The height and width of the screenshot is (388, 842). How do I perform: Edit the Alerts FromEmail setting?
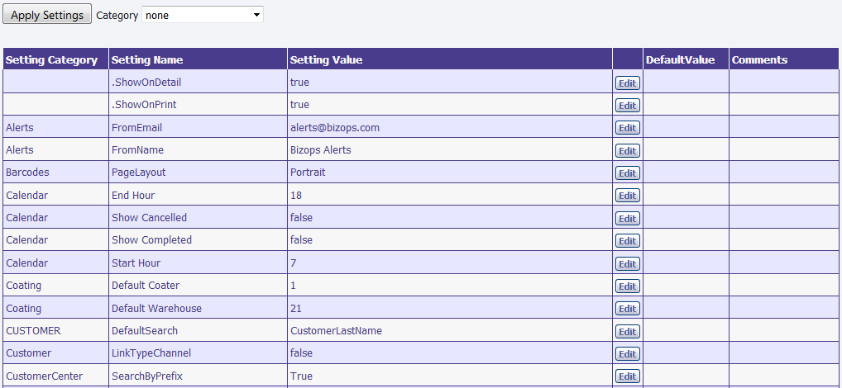[x=627, y=128]
